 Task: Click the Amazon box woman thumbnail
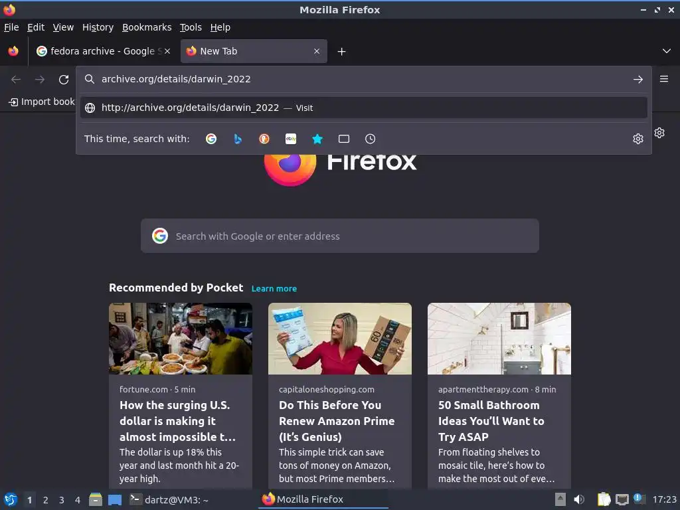pos(339,339)
